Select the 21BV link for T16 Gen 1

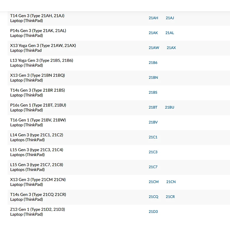(153, 122)
